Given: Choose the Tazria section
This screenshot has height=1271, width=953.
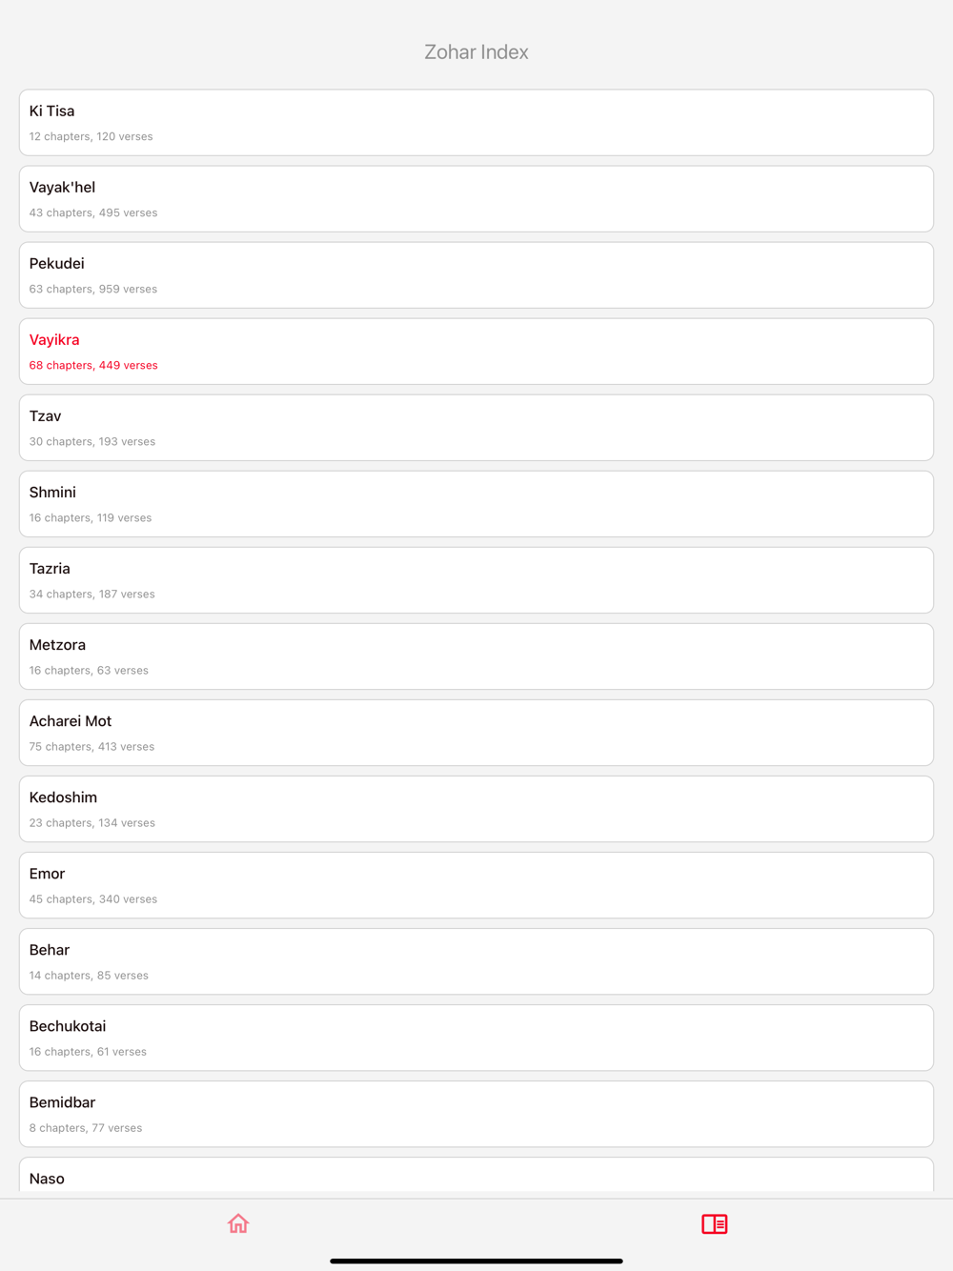Looking at the screenshot, I should [476, 580].
